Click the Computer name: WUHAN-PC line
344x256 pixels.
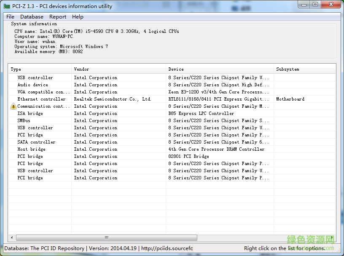tap(43, 36)
